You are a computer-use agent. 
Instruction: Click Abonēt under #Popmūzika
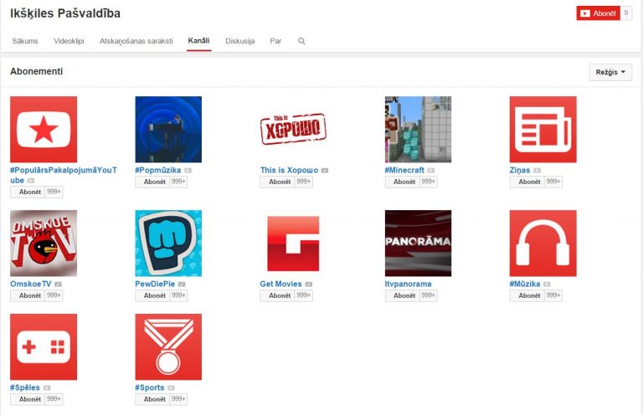coord(153,182)
